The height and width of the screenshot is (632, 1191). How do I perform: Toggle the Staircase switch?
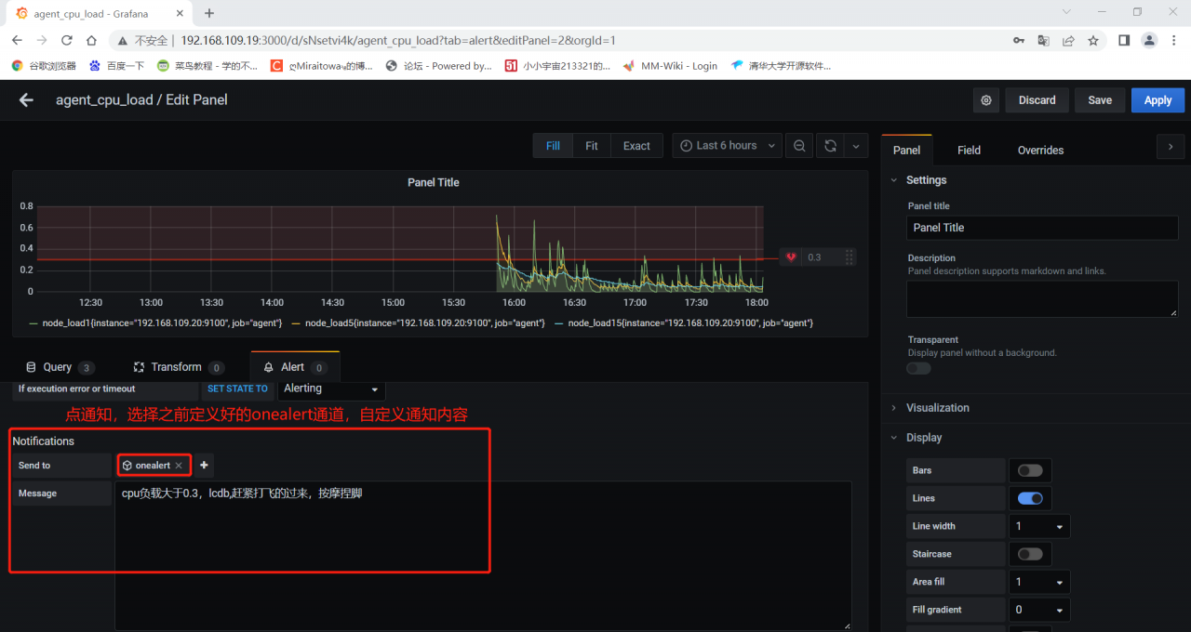pyautogui.click(x=1030, y=554)
